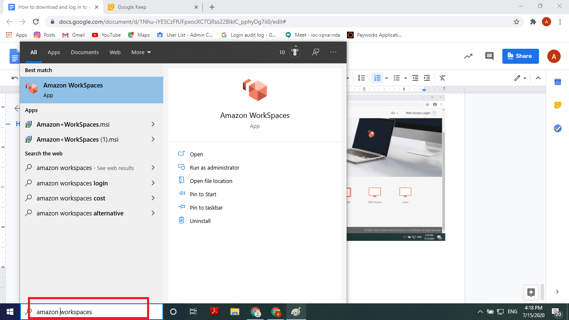Show hidden system tray icons
The width and height of the screenshot is (569, 320).
[480, 312]
